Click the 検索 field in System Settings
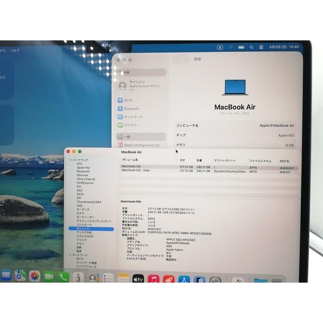Image resolution: width=323 pixels, height=323 pixels. click(x=141, y=73)
